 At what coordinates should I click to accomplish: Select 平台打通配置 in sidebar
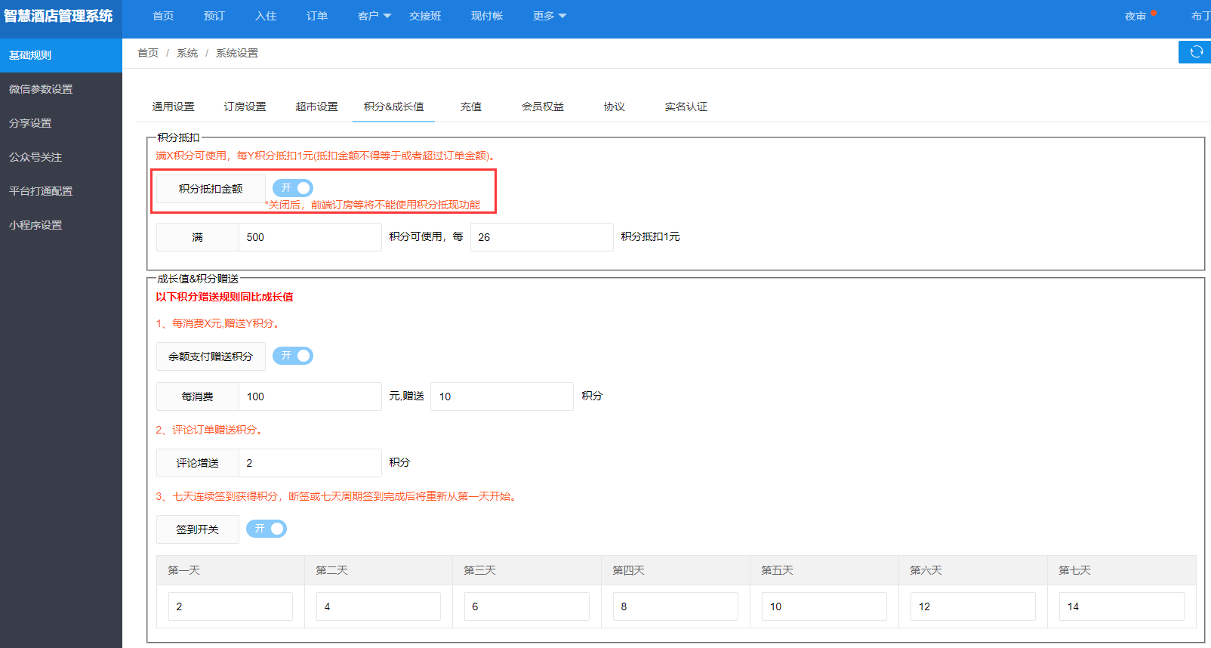pos(61,191)
